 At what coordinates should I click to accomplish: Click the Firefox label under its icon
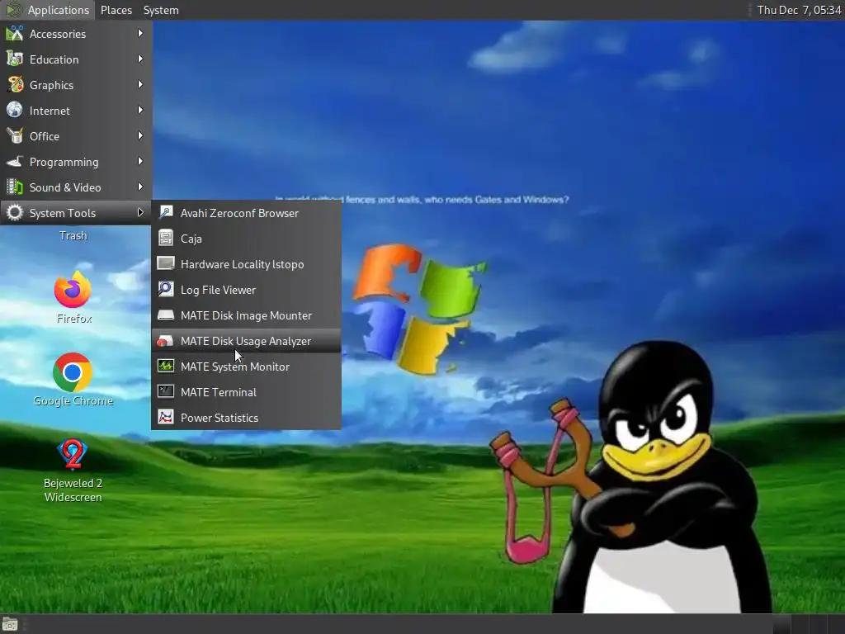[x=74, y=319]
